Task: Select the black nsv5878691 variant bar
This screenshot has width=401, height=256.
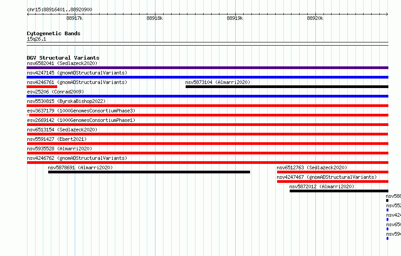Action: tap(149, 172)
